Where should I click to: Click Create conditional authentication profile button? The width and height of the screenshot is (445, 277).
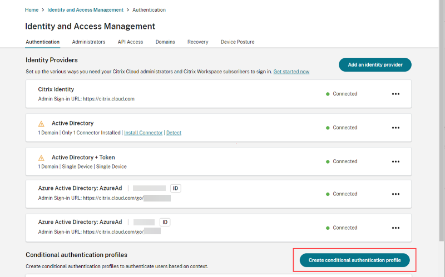[354, 260]
